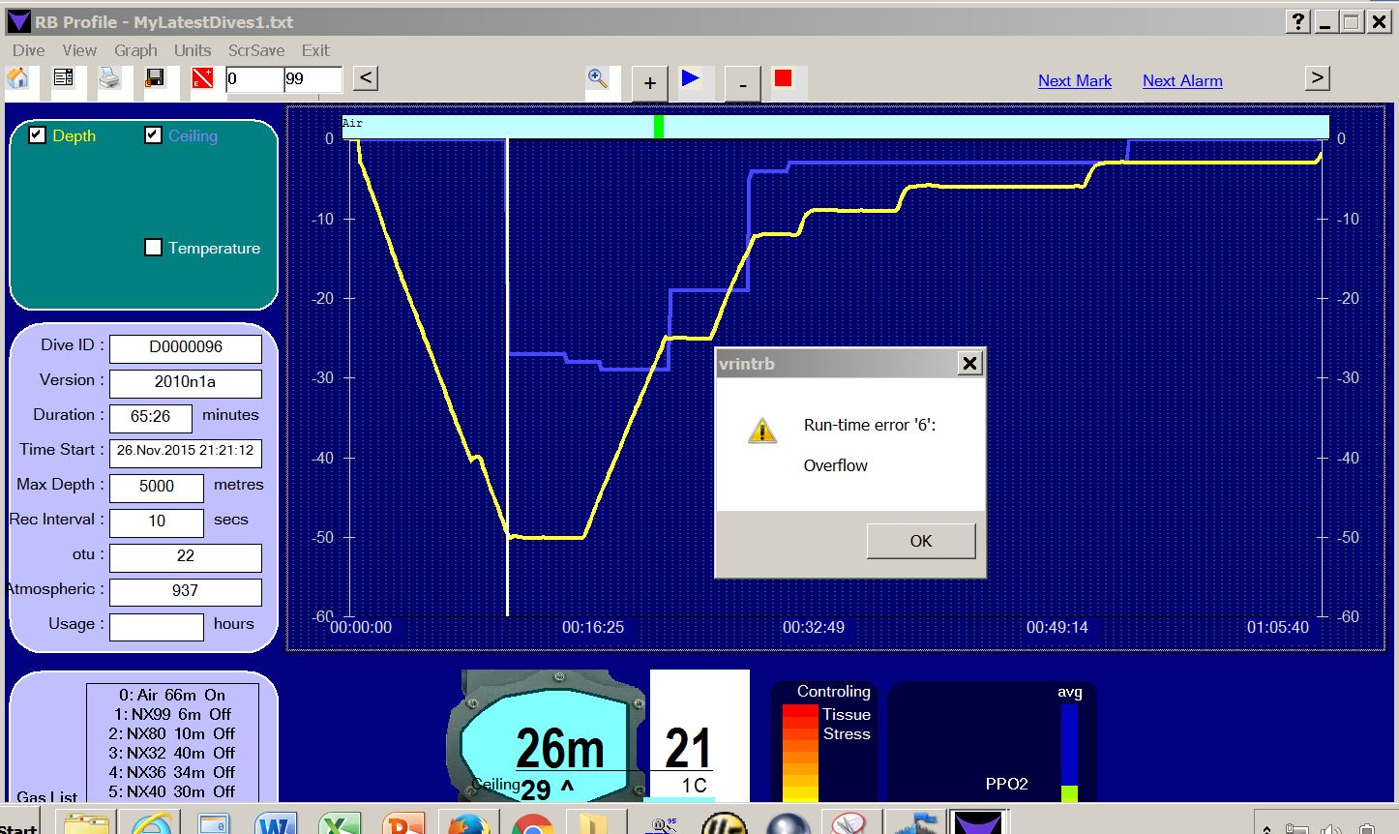Viewport: 1399px width, 834px height.
Task: Enable the Temperature checkbox
Action: tap(153, 248)
